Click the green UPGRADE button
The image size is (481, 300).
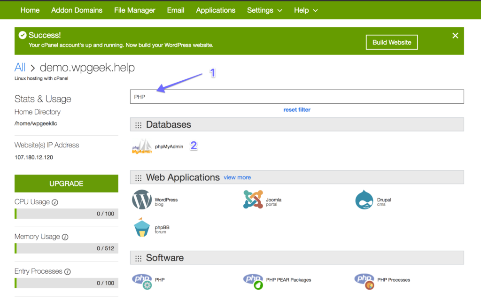[x=66, y=184]
